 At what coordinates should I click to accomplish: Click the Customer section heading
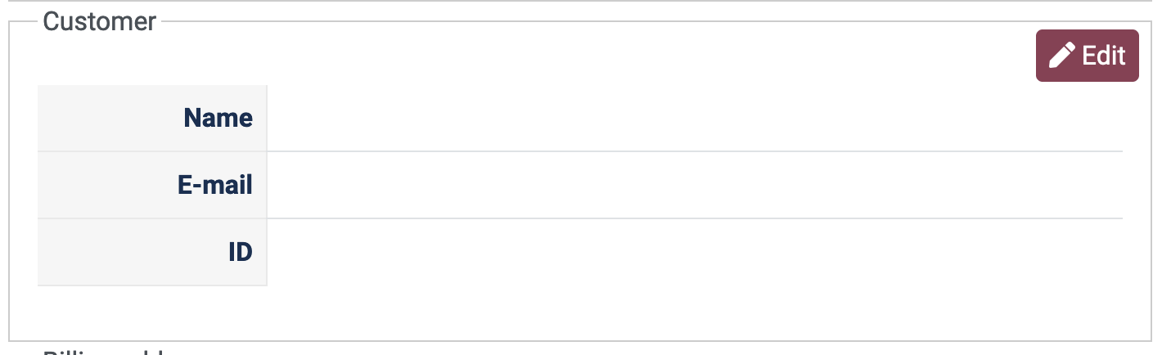pos(99,21)
